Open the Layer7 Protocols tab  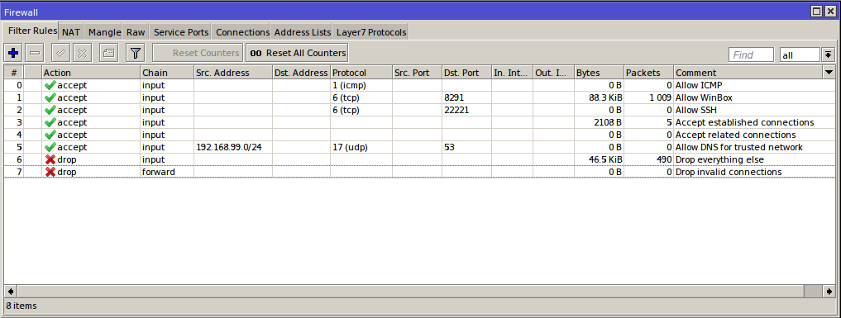[x=371, y=32]
